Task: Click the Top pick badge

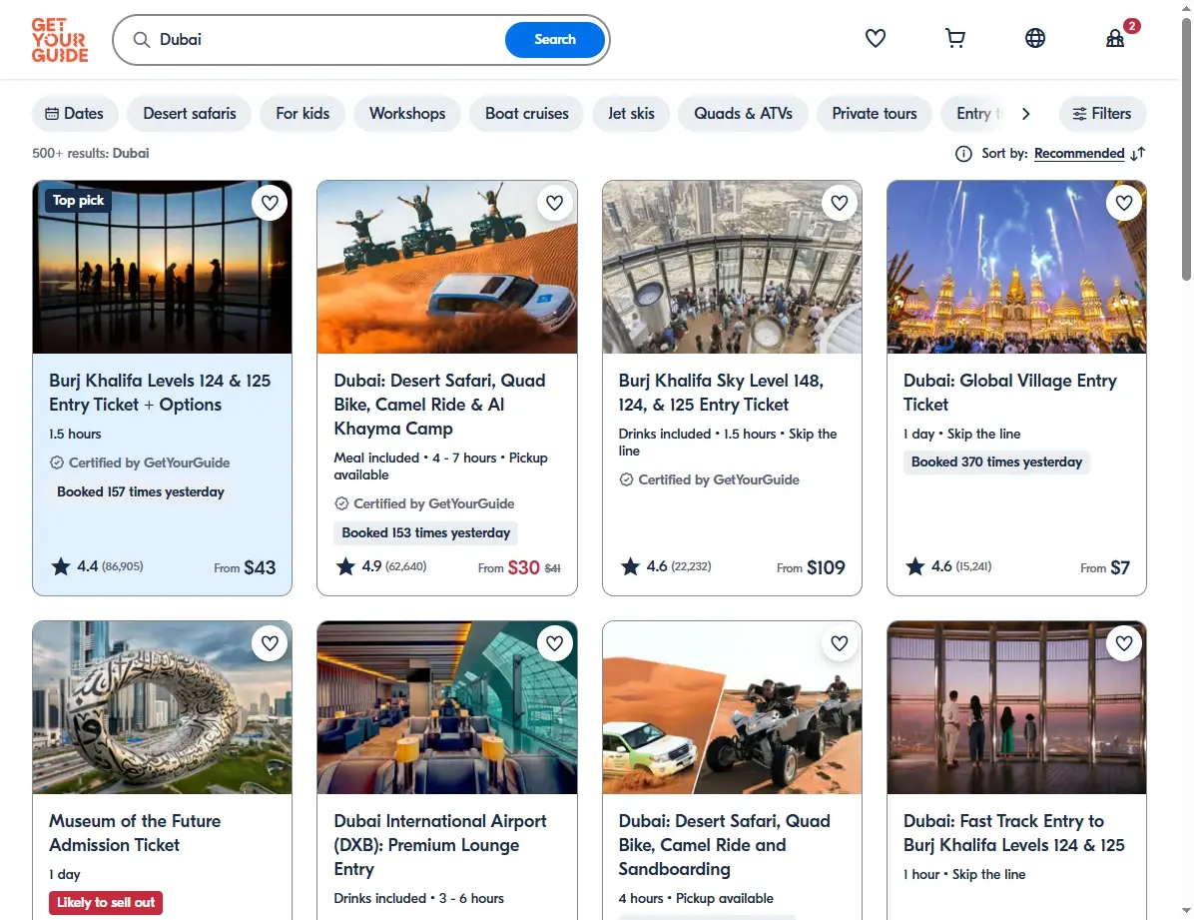Action: (x=78, y=201)
